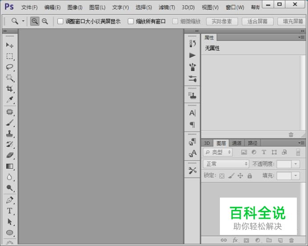Select the Eraser tool
308x246 pixels.
coord(10,155)
